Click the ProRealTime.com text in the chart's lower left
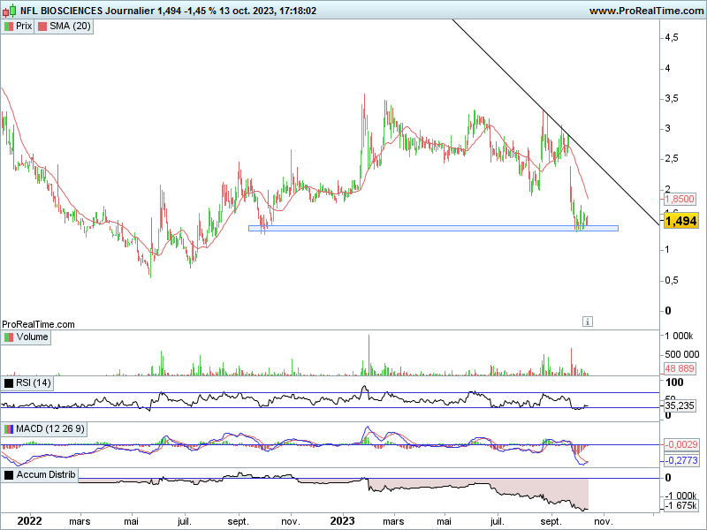The image size is (707, 530). click(38, 324)
